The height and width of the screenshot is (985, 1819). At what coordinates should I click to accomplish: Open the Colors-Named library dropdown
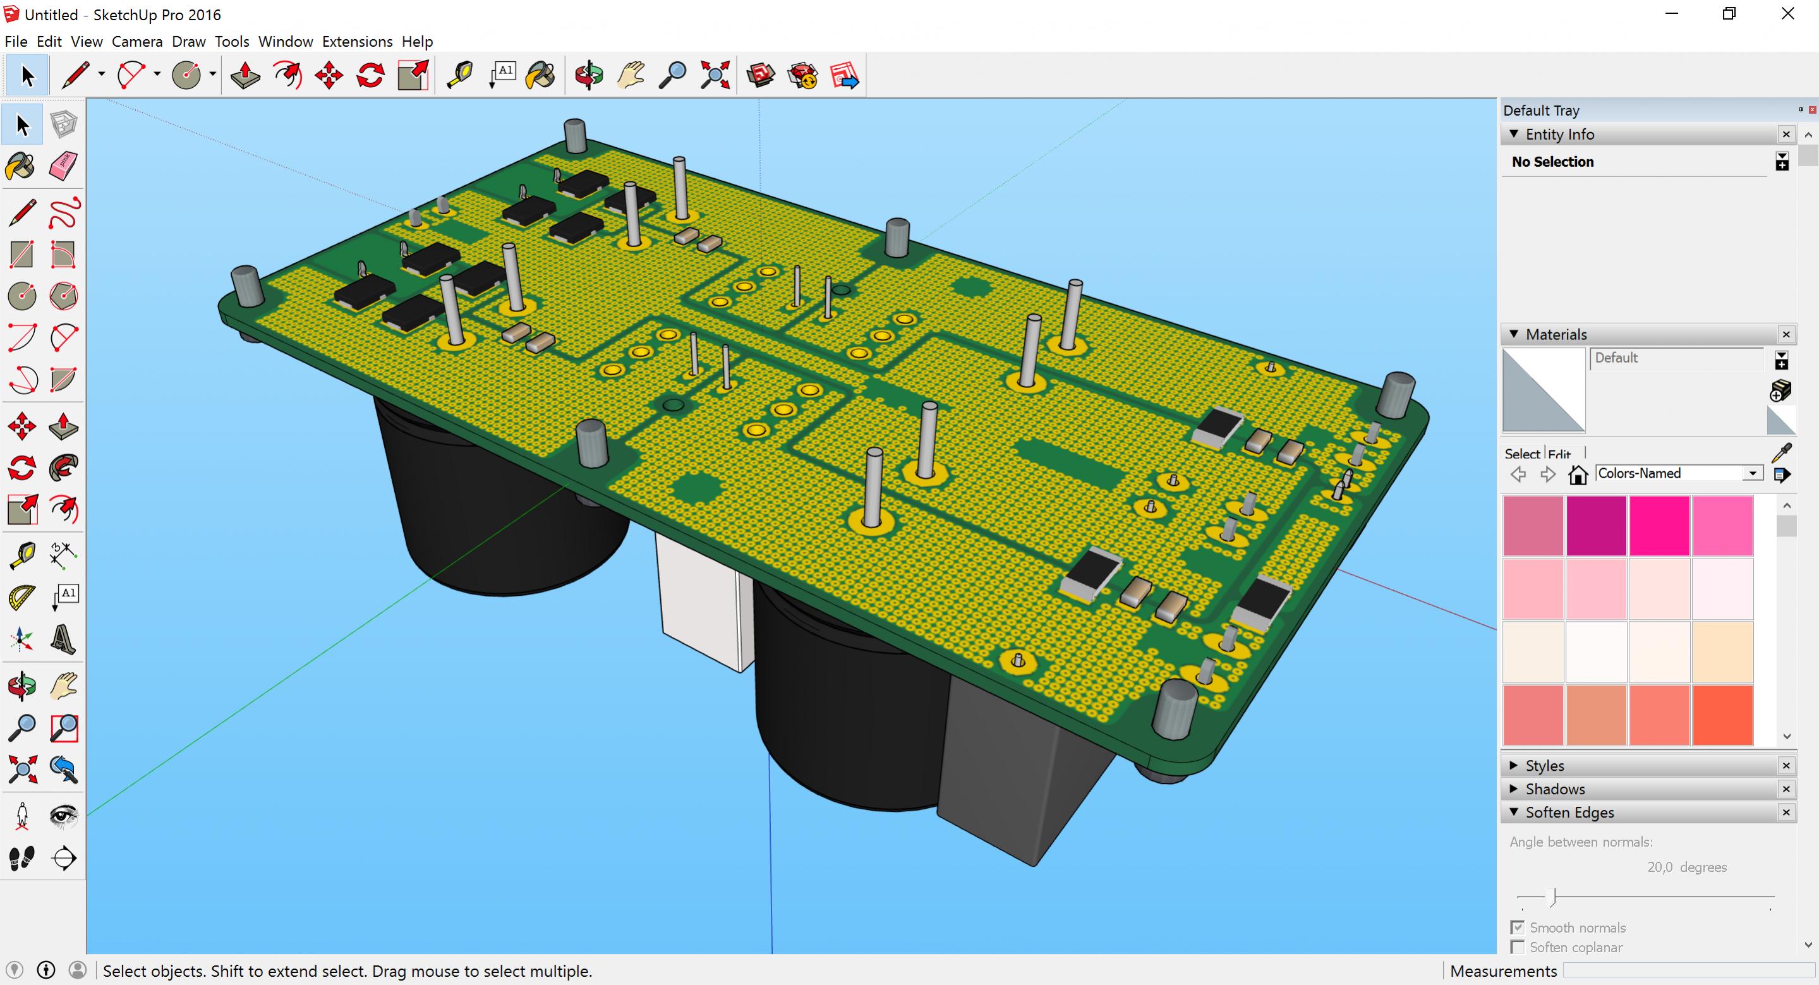(x=1753, y=474)
